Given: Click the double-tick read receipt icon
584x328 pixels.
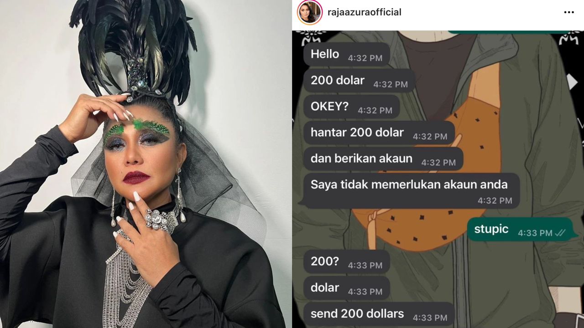Looking at the screenshot, I should pyautogui.click(x=561, y=233).
